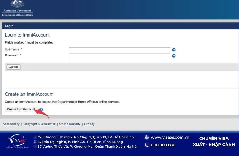Click the location pin for Bình Dương address

point(35,142)
